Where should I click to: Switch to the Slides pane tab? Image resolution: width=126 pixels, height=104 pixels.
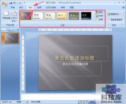click(x=3, y=30)
